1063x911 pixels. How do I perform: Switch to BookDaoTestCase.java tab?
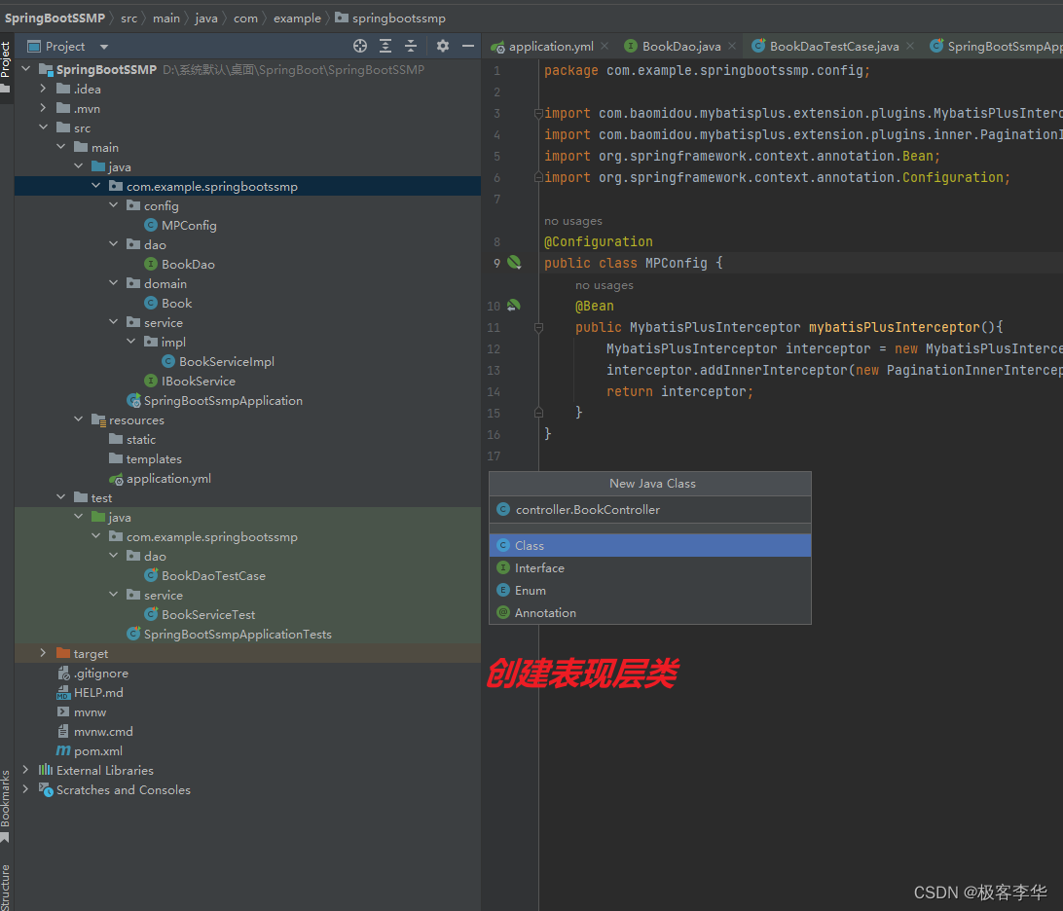point(833,46)
